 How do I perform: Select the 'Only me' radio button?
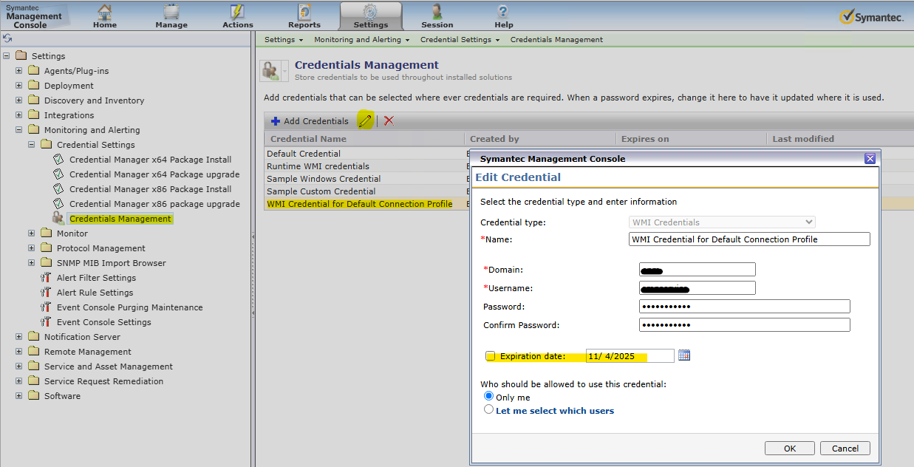tap(488, 396)
